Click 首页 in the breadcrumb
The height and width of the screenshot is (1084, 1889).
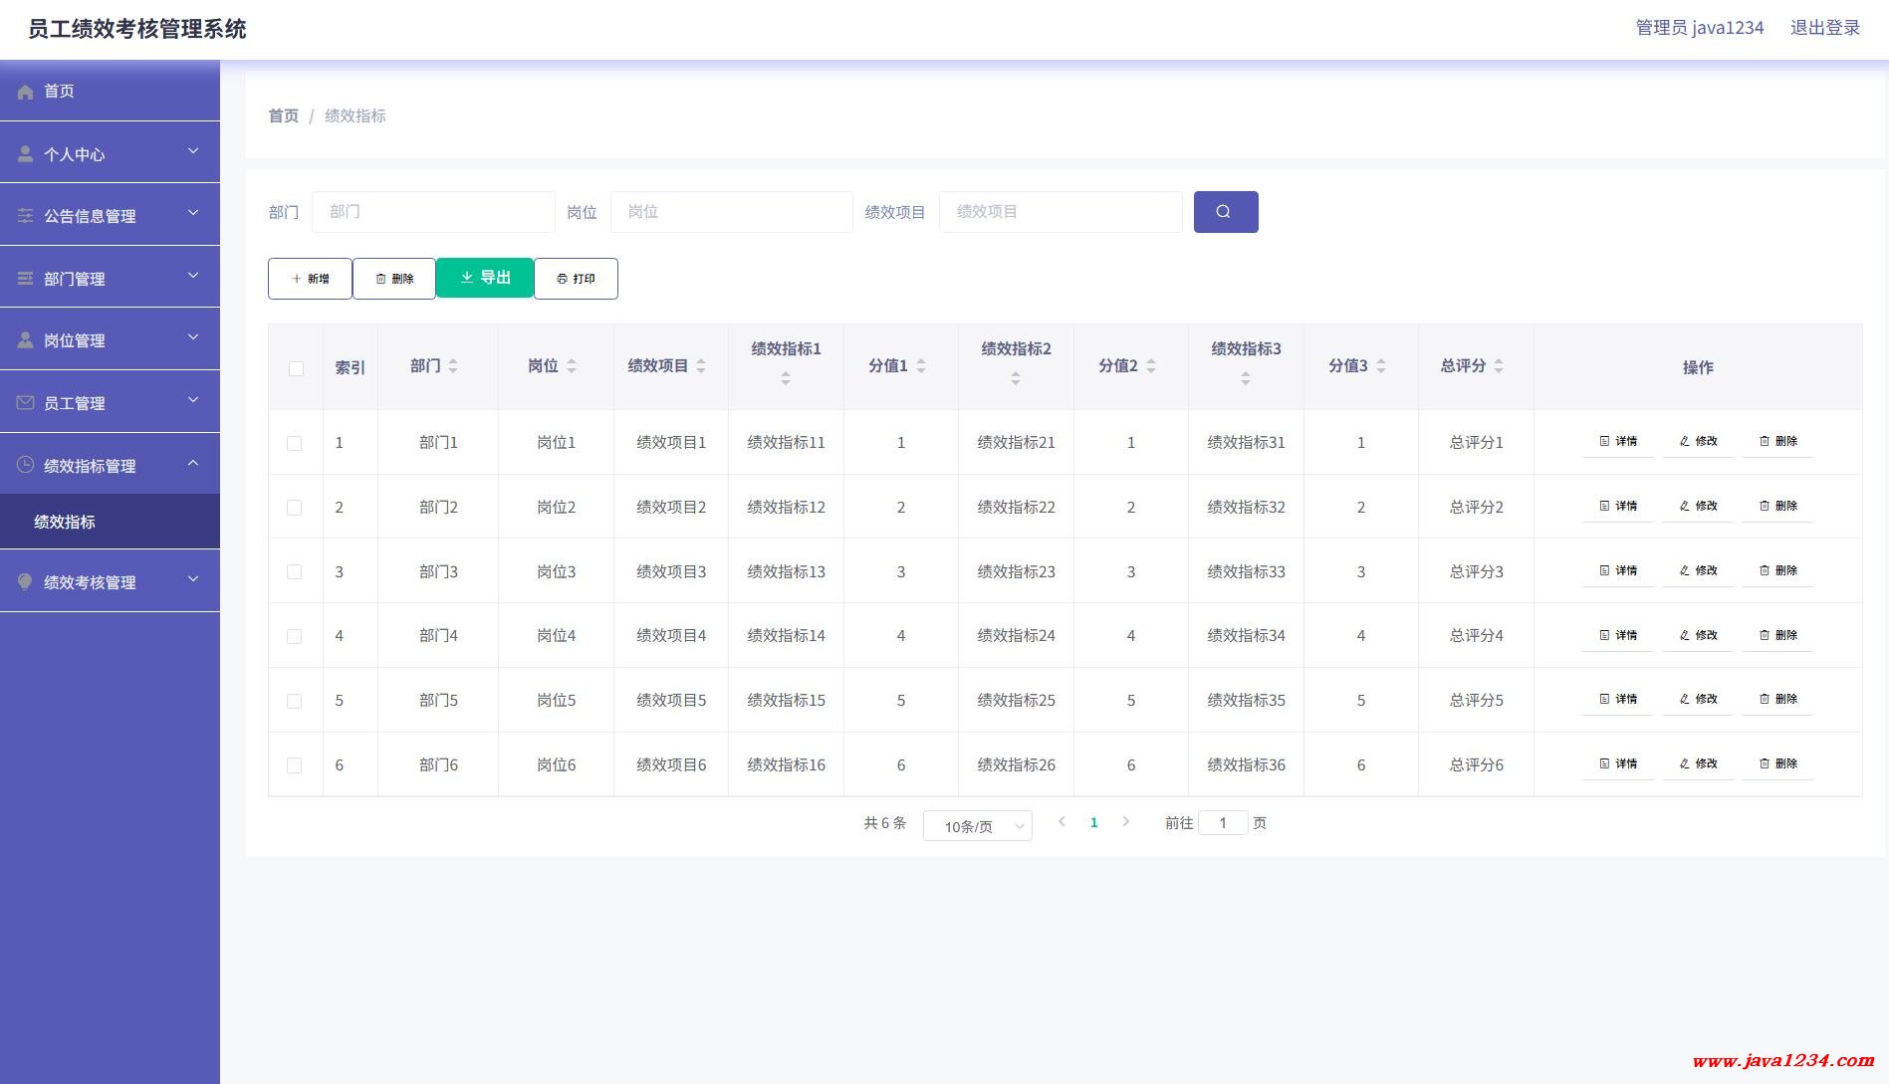283,115
